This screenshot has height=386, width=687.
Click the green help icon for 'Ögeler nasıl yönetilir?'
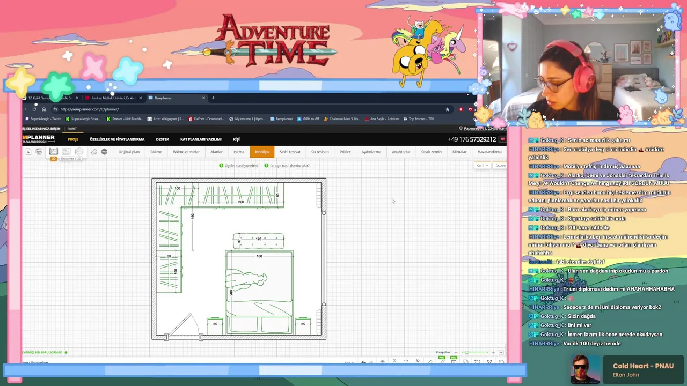pos(221,166)
